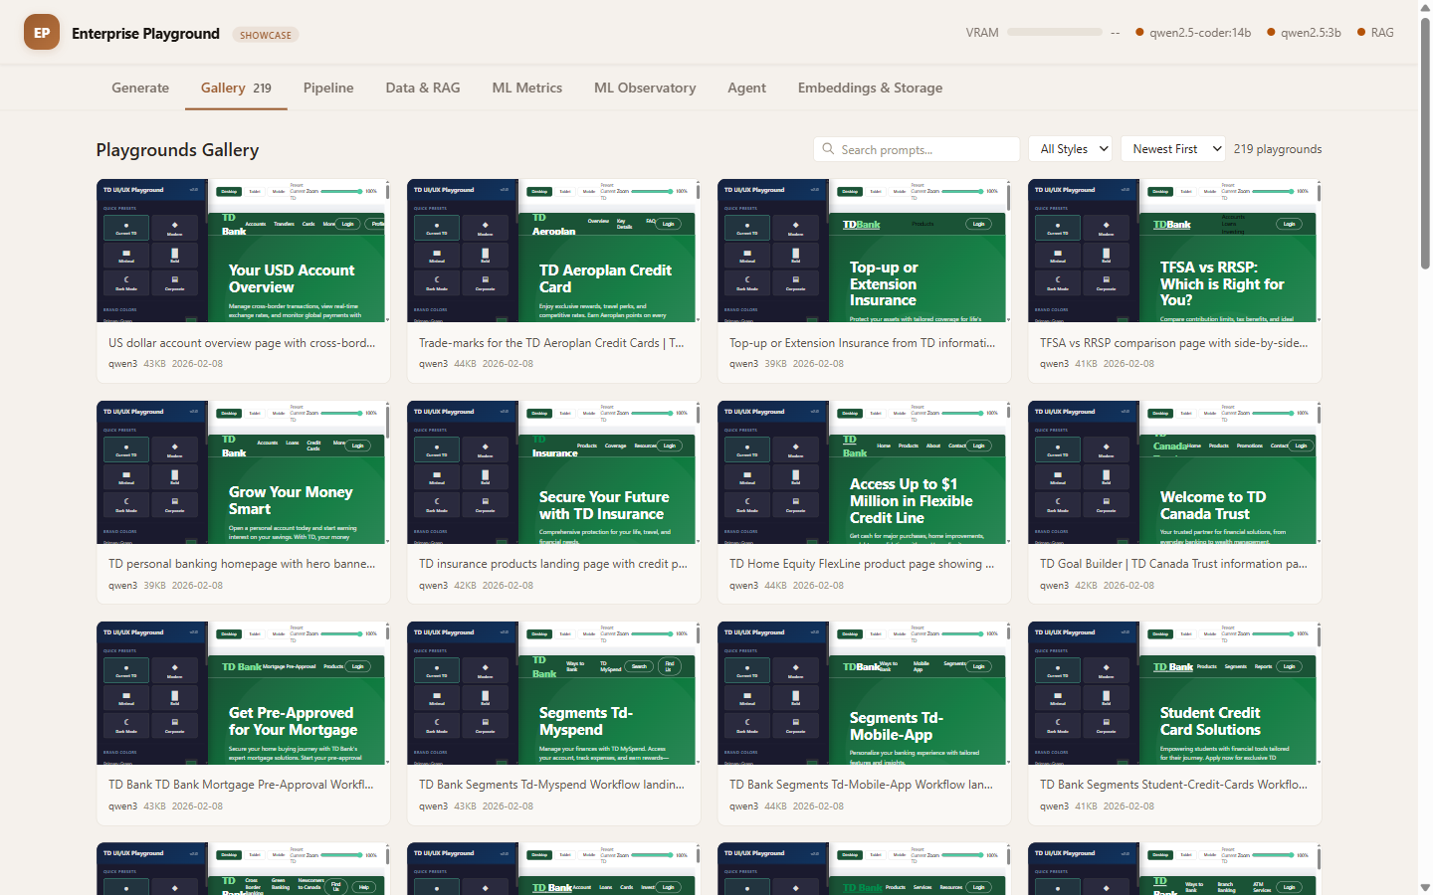Image resolution: width=1433 pixels, height=895 pixels.
Task: Click the qwen2.5:3b status indicator dot
Action: pos(1271,32)
